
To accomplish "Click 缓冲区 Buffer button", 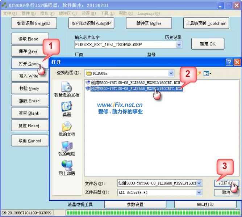I will [x=149, y=23].
